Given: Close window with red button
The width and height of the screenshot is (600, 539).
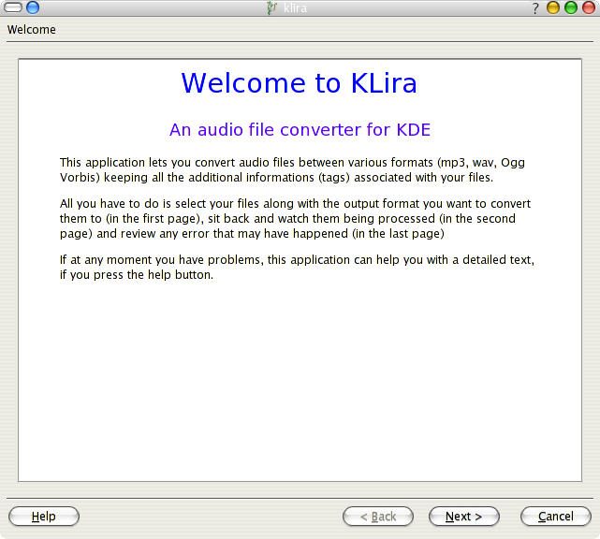Looking at the screenshot, I should point(589,7).
